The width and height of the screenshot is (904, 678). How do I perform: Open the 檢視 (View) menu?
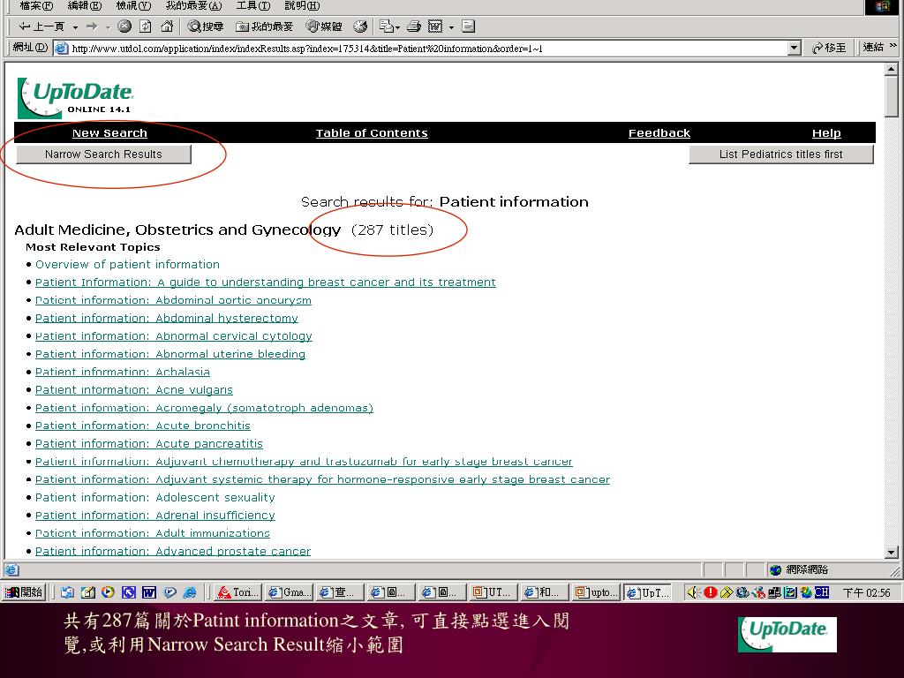pyautogui.click(x=132, y=5)
